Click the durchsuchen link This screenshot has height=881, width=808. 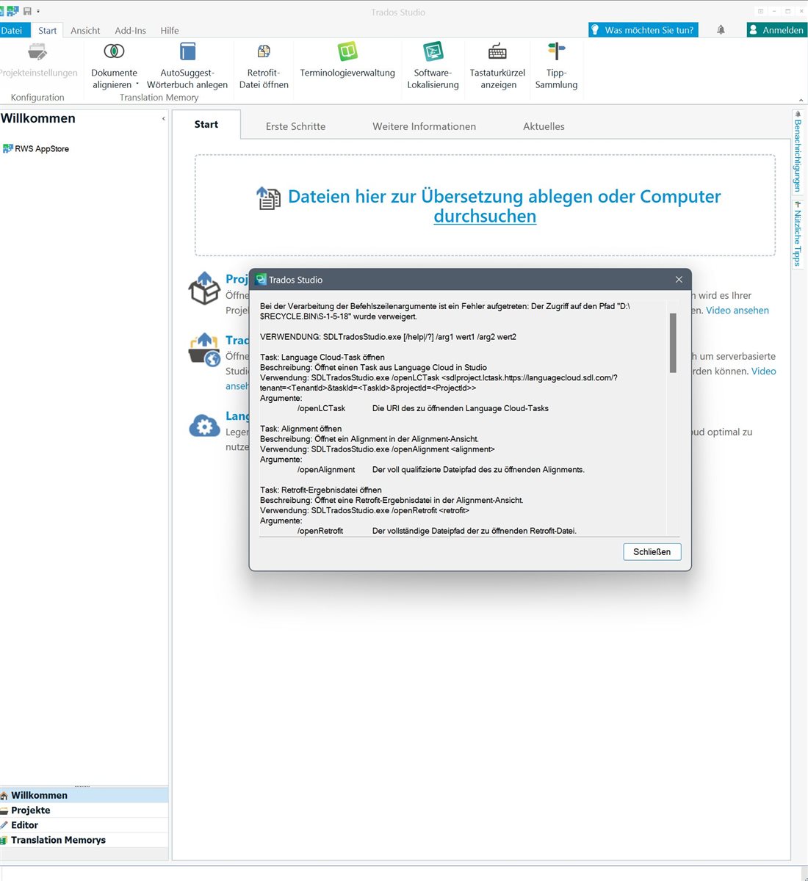click(x=485, y=216)
